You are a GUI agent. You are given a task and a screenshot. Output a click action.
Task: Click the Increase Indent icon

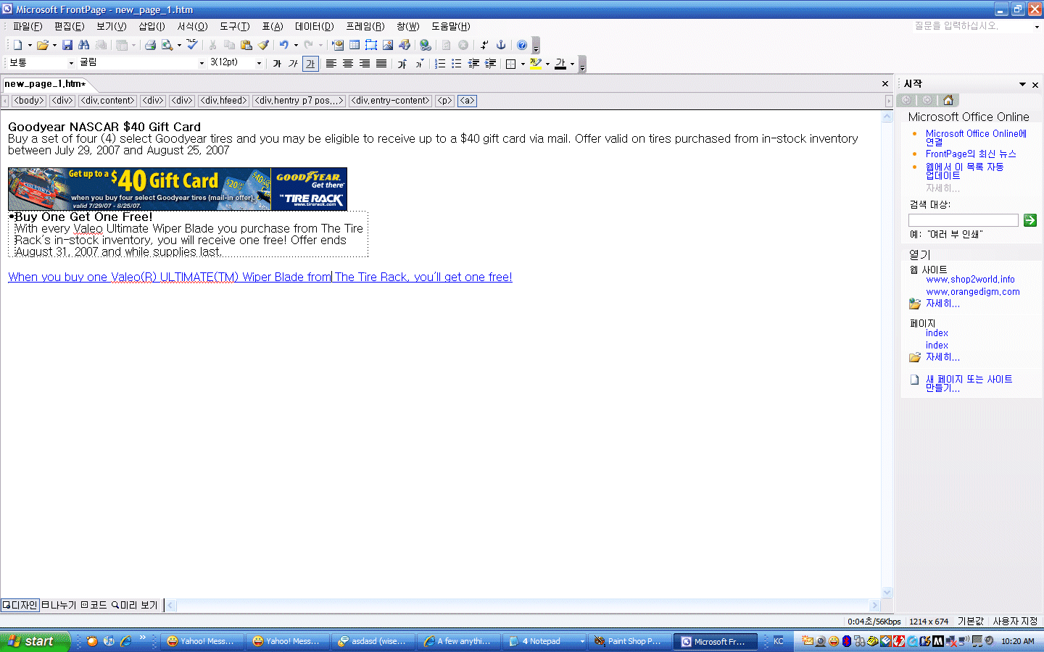[490, 64]
